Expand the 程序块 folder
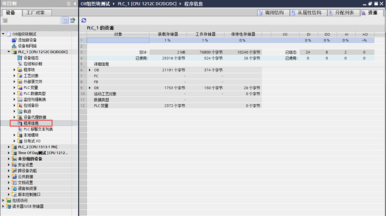Screen dimensions: 386x216 pyautogui.click(x=15, y=70)
